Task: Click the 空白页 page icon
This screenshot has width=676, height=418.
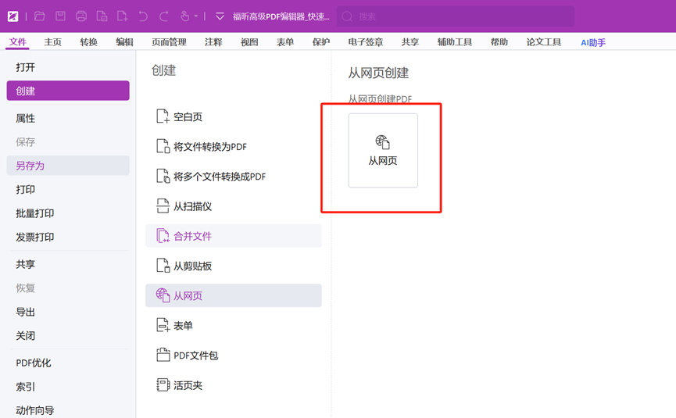Action: [x=163, y=116]
